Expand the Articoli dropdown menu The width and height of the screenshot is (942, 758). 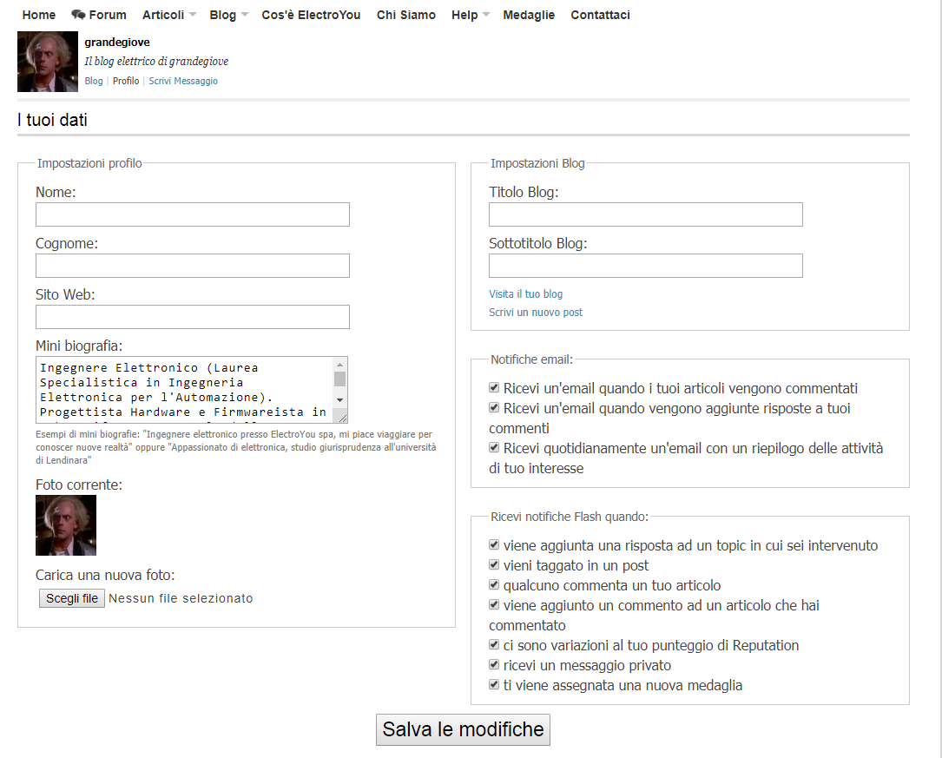click(169, 15)
